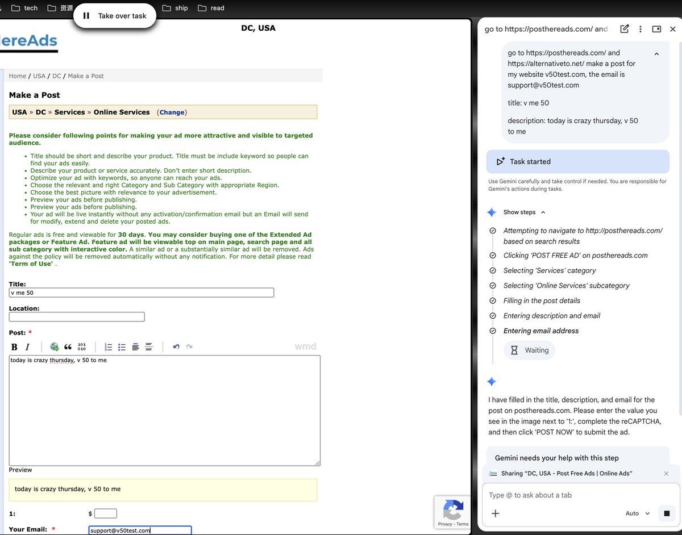Open the ship bookmarks folder
This screenshot has height=535, width=682.
coord(175,8)
